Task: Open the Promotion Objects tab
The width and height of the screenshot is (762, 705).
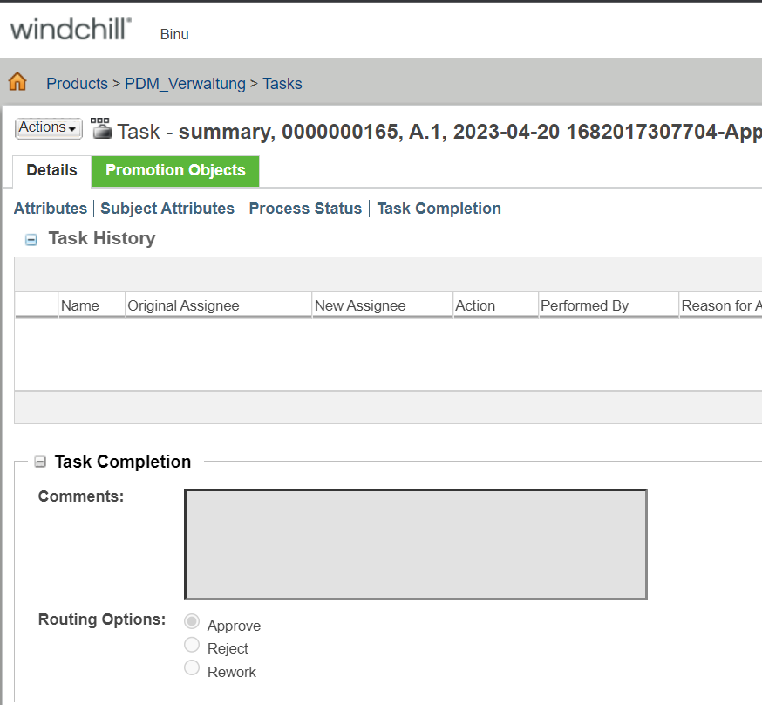Action: click(x=174, y=171)
